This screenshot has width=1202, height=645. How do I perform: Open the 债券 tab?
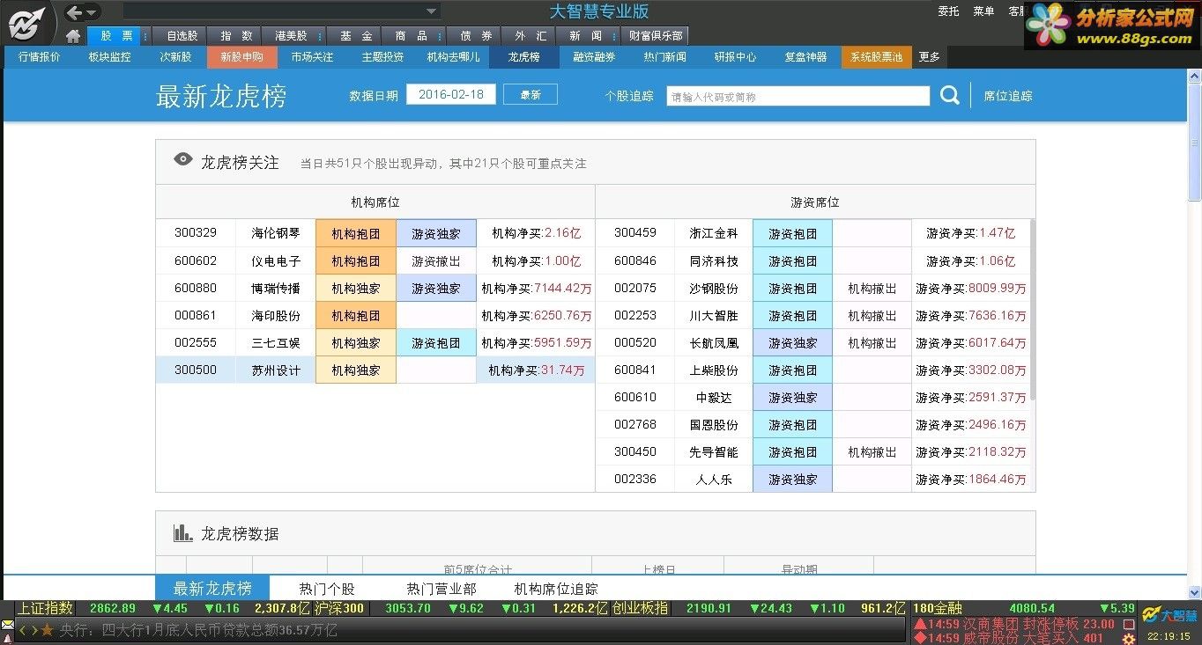[476, 36]
